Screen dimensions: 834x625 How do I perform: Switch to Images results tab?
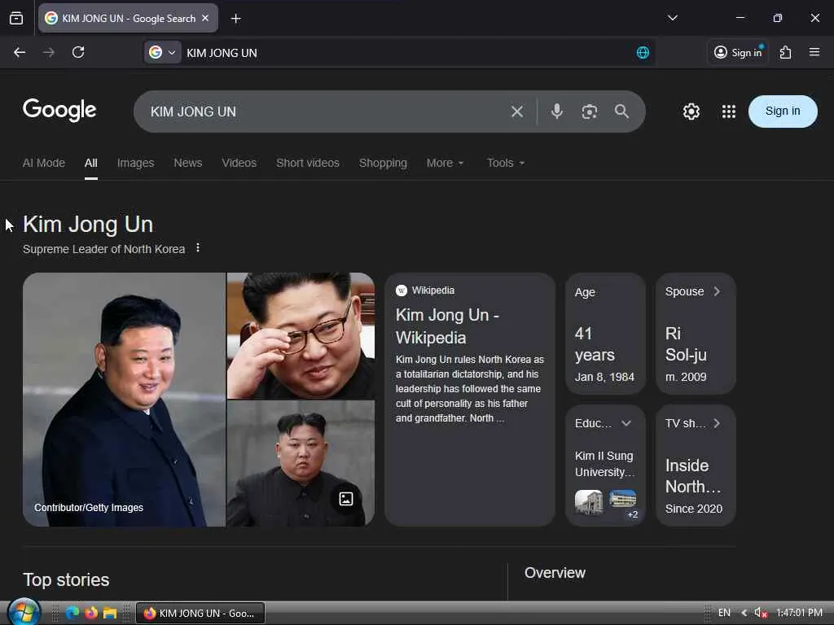coord(136,163)
